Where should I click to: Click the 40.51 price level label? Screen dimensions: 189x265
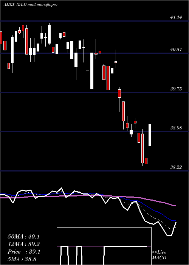coord(176,49)
